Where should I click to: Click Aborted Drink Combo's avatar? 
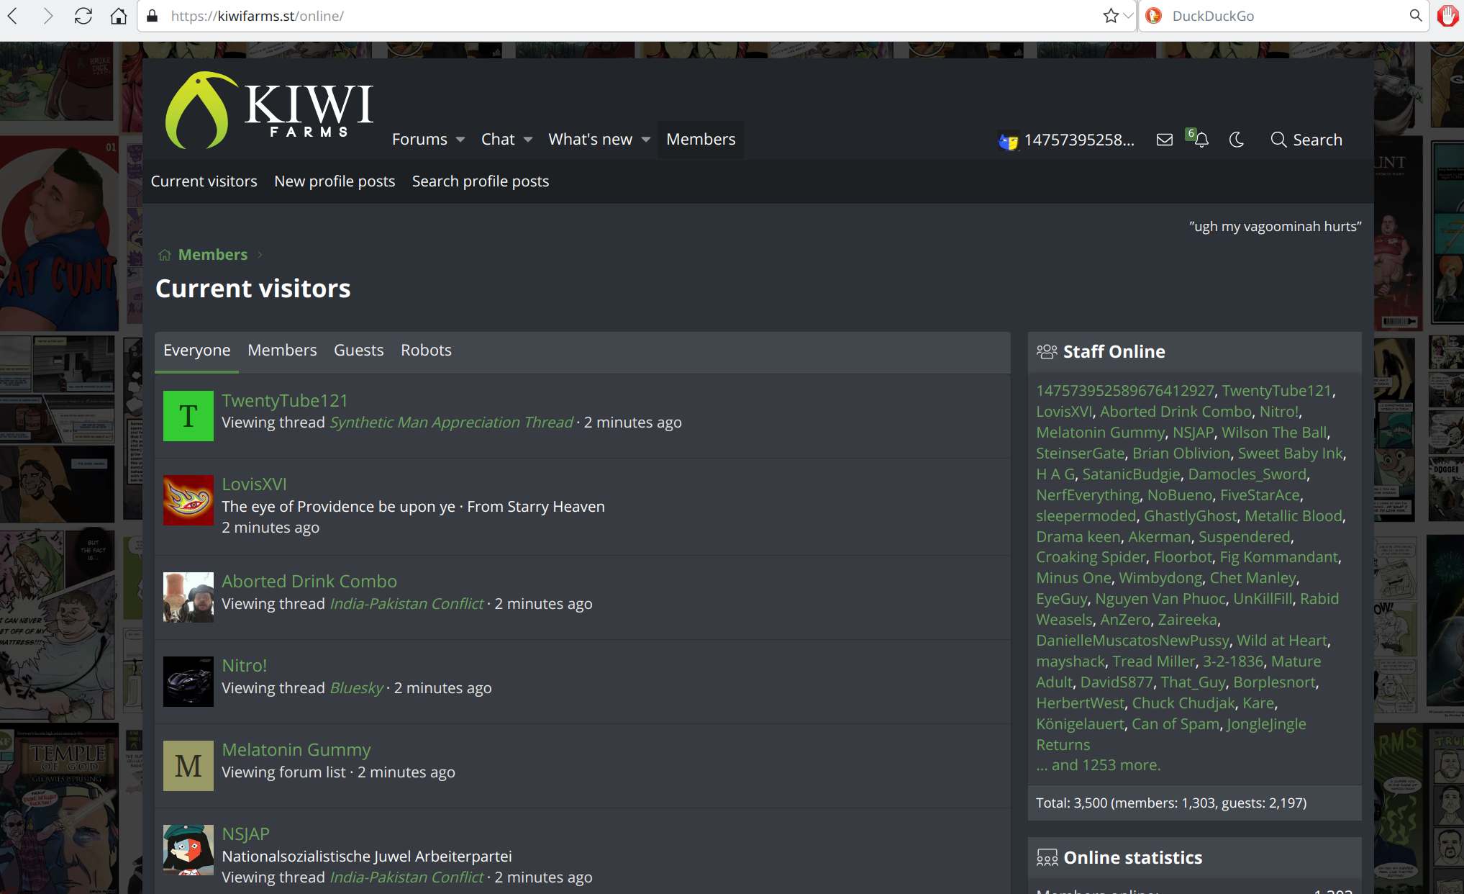(x=188, y=597)
